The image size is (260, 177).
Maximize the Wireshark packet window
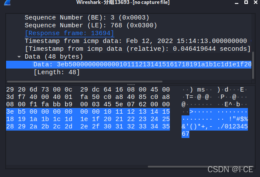click(x=246, y=2)
